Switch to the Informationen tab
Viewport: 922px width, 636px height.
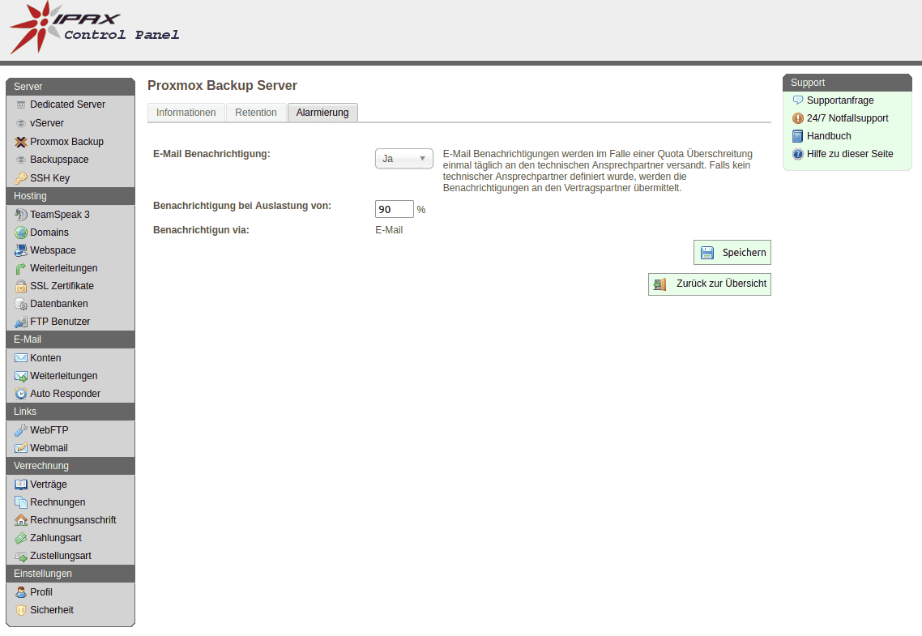point(186,113)
